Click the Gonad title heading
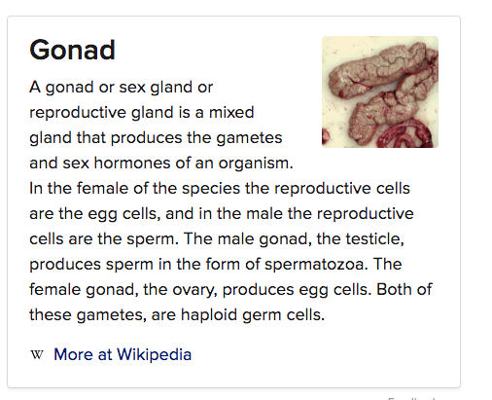492x400 pixels. pos(72,50)
